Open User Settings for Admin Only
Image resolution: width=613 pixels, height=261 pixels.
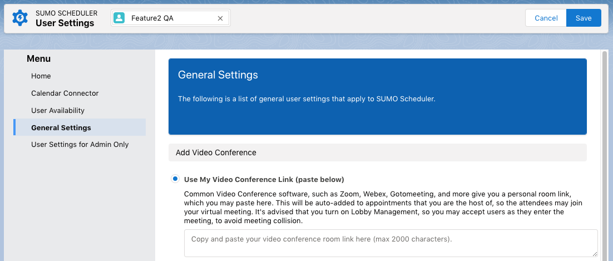pyautogui.click(x=80, y=145)
